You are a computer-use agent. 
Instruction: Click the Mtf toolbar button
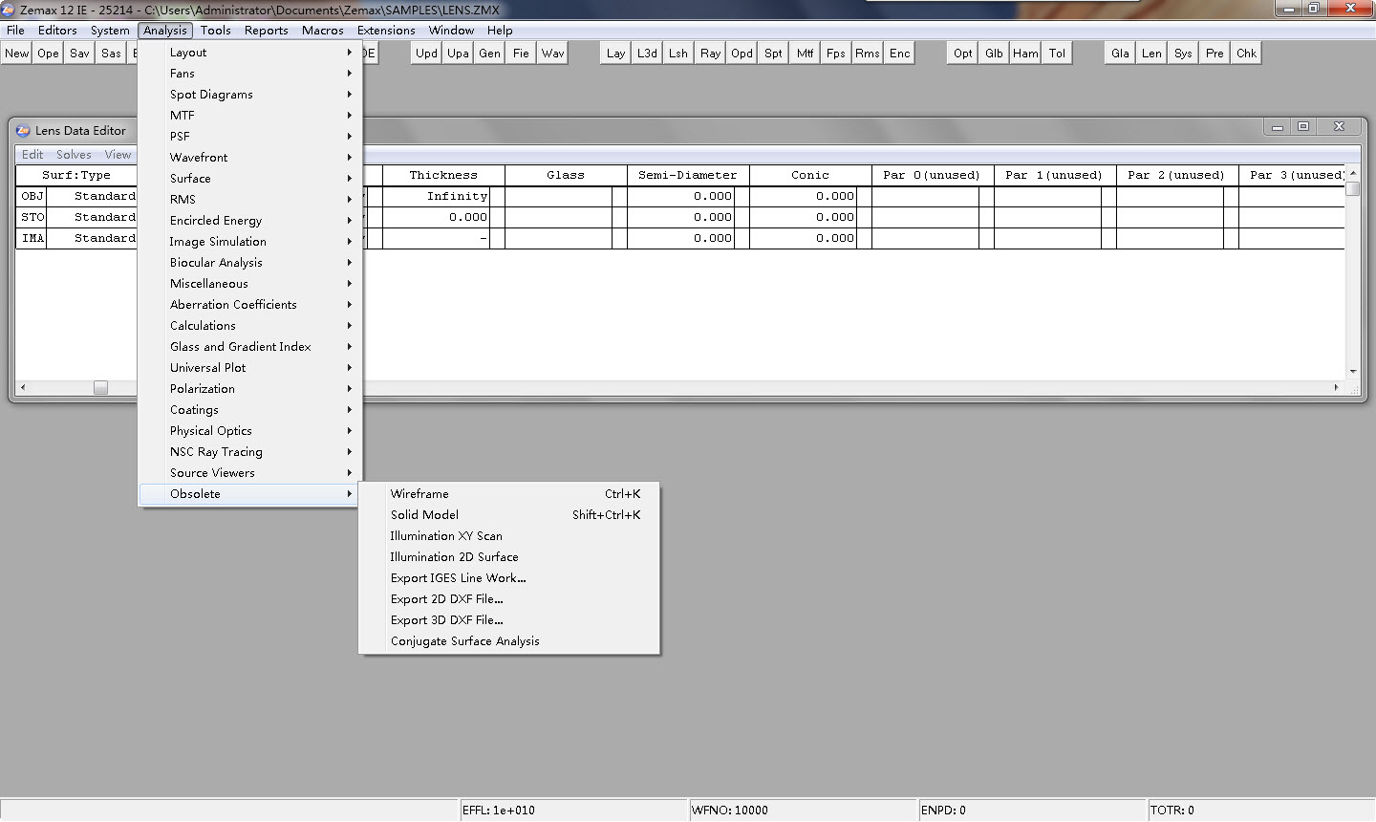[806, 54]
